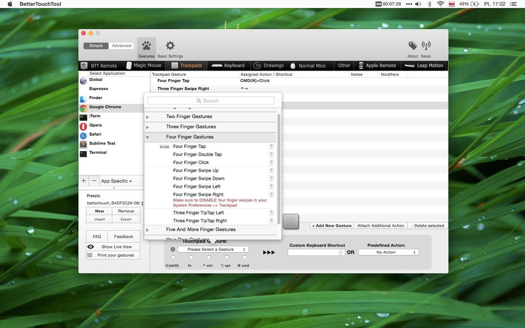This screenshot has width=525, height=328.
Task: Open Please Select a Gesture dropdown
Action: pos(213,250)
